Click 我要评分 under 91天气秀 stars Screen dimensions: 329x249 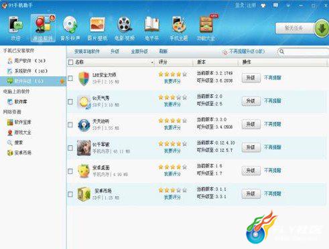(x=172, y=104)
